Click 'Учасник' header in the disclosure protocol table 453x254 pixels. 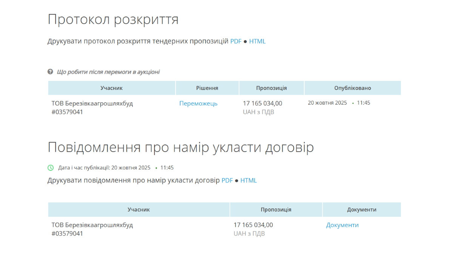coord(111,88)
